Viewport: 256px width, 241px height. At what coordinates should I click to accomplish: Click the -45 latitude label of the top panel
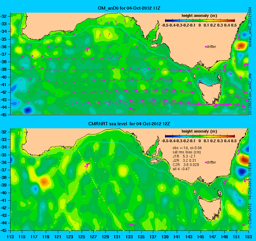point(3,115)
